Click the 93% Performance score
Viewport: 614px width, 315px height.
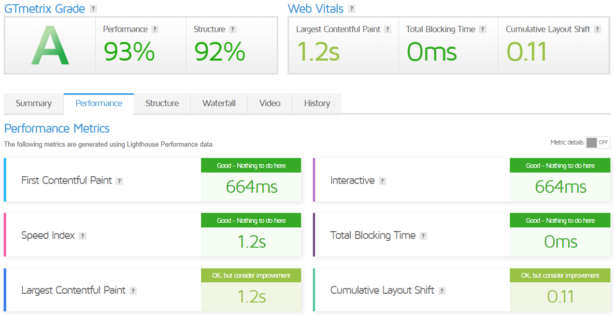tap(129, 52)
